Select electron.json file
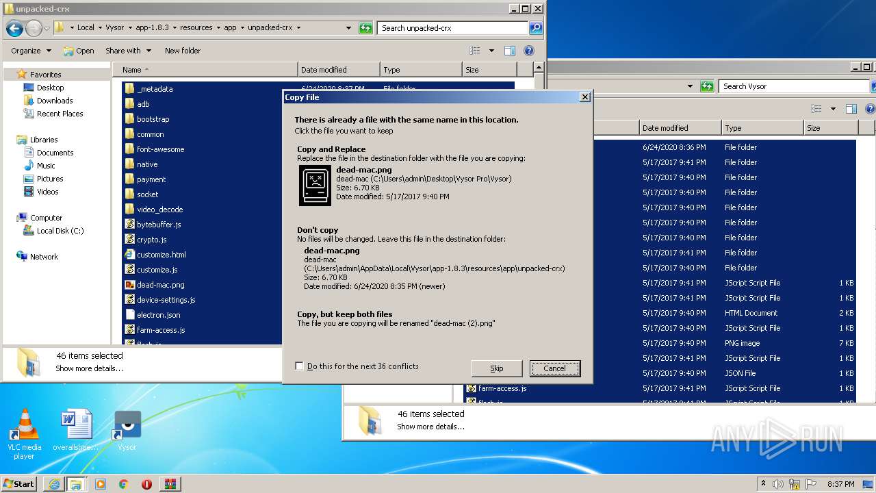This screenshot has height=493, width=876. click(153, 315)
